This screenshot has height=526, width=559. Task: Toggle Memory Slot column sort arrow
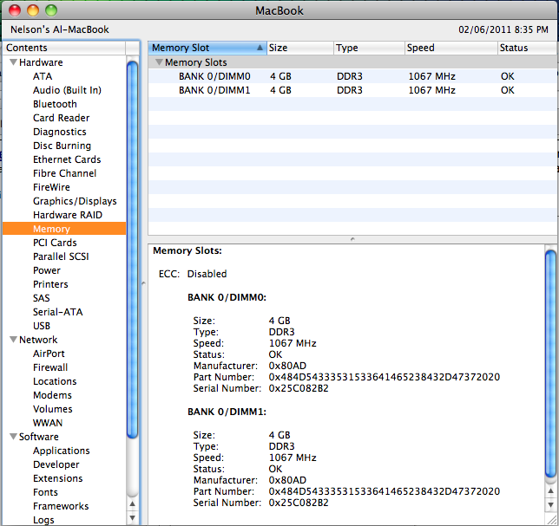260,48
